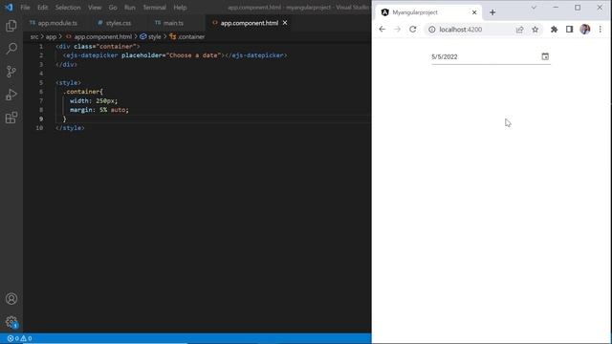Click the app breadcrumb

51,36
